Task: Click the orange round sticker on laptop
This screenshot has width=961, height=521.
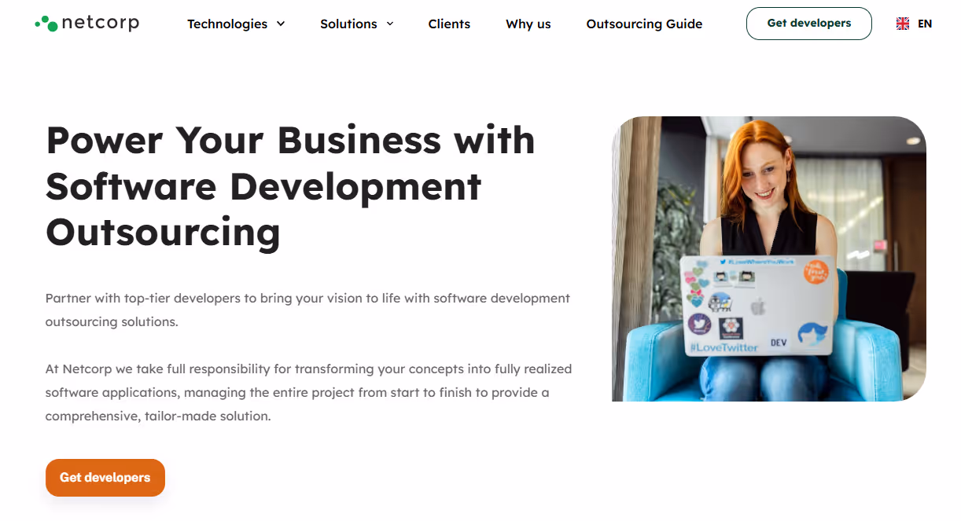Action: (x=816, y=272)
